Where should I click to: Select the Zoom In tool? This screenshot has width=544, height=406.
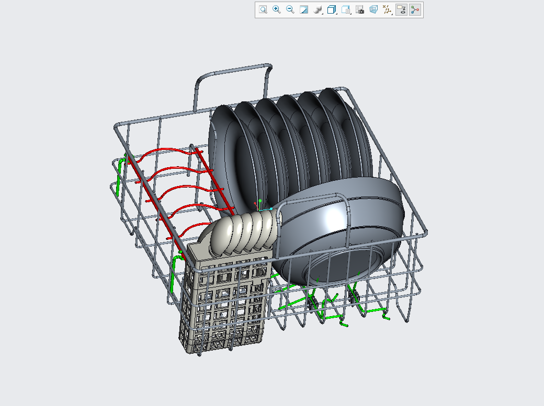point(277,10)
